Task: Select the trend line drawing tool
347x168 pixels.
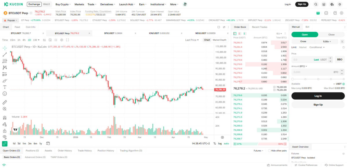Action: 5,54
